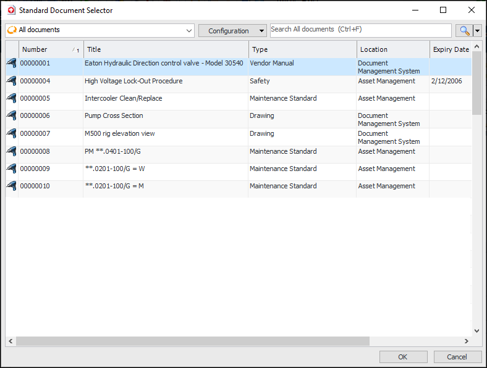This screenshot has height=368, width=487.
Task: Click the document icon for row 00000009
Action: pos(12,169)
